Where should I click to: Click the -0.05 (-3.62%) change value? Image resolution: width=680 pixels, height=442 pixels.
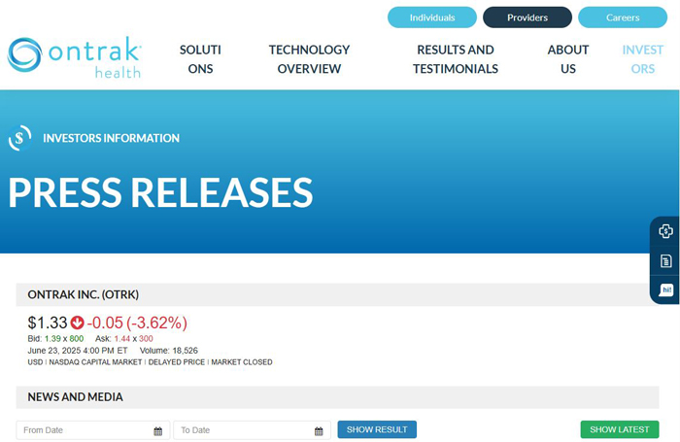tap(137, 323)
